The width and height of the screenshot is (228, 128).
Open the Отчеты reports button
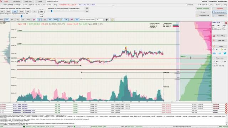(203, 12)
